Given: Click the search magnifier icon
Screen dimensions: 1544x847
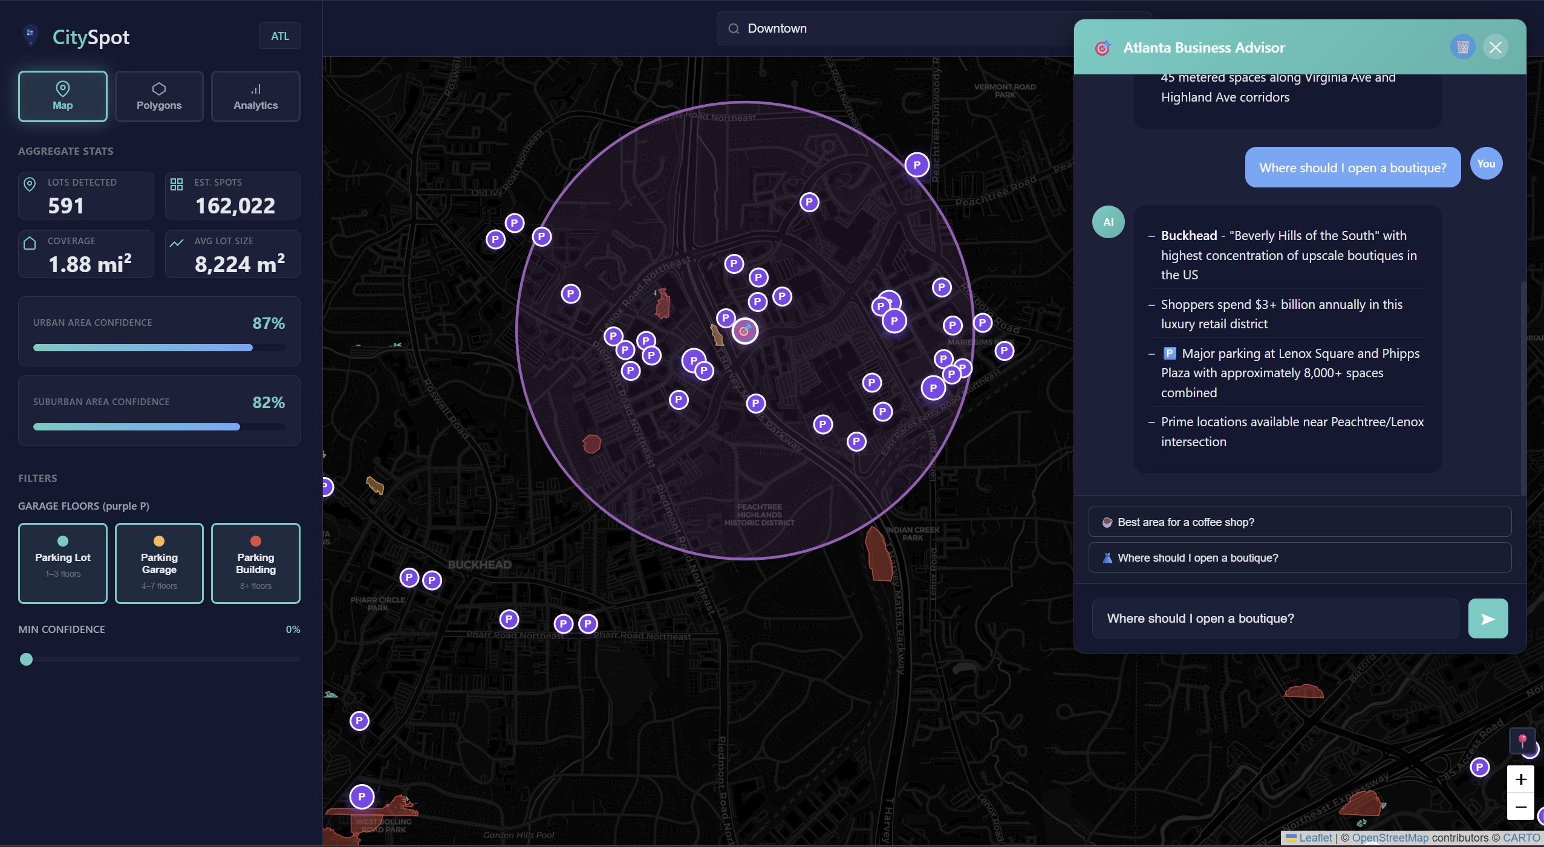Looking at the screenshot, I should point(734,28).
